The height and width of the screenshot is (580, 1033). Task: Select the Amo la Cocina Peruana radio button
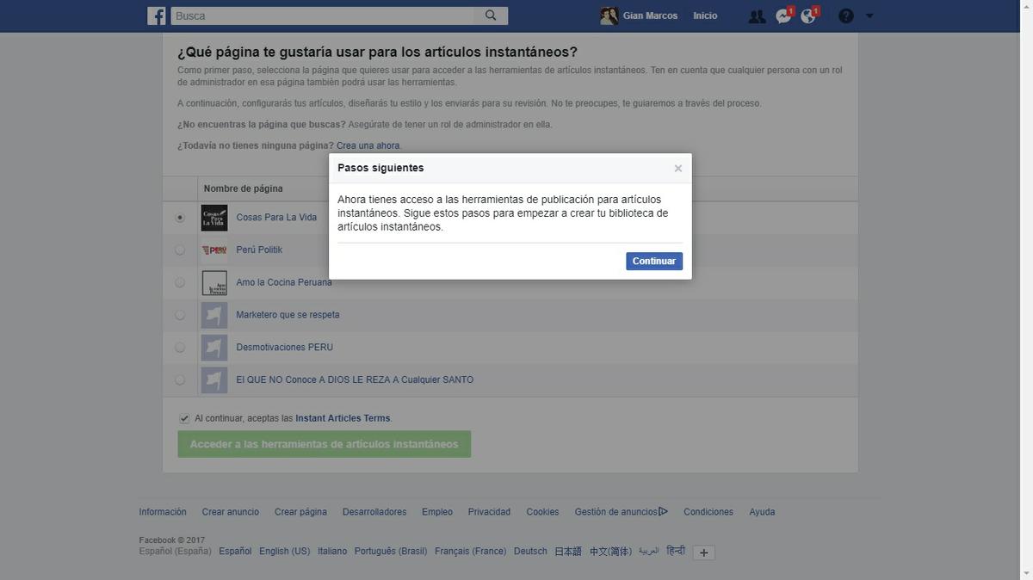point(180,281)
